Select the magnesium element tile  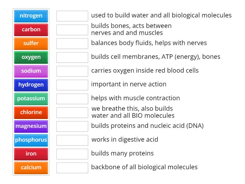click(31, 126)
